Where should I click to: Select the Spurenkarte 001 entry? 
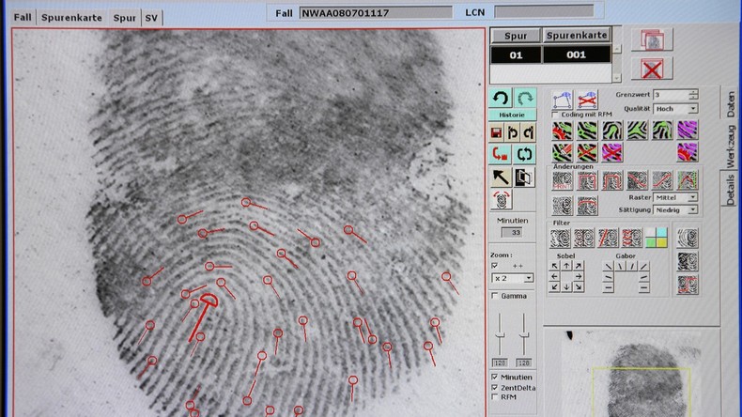pyautogui.click(x=577, y=54)
